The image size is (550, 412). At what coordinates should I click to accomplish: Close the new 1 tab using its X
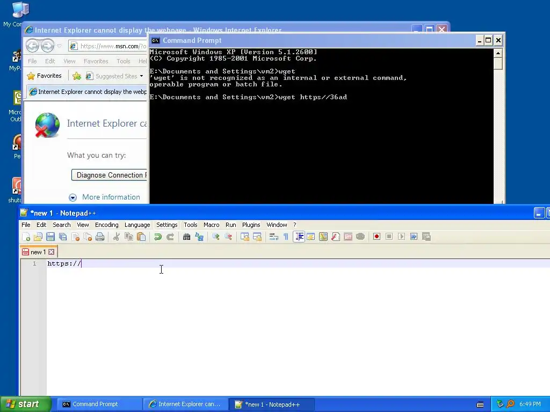(x=52, y=252)
